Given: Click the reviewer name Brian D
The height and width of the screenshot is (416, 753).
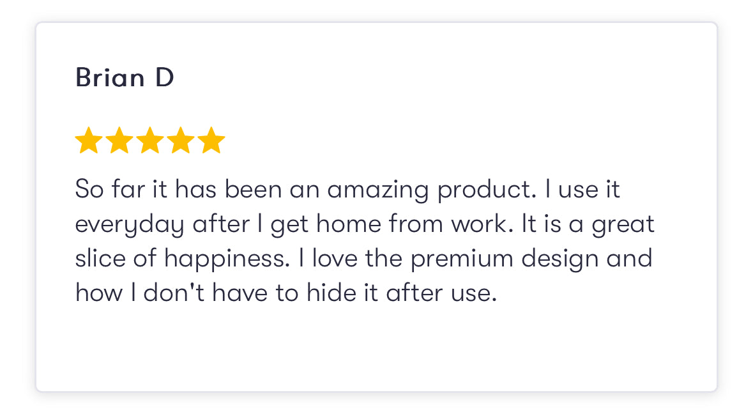Looking at the screenshot, I should click(x=125, y=78).
